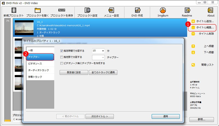Click タイトル追加... (Add title)
Screen dimensions: 219x126
203,21
